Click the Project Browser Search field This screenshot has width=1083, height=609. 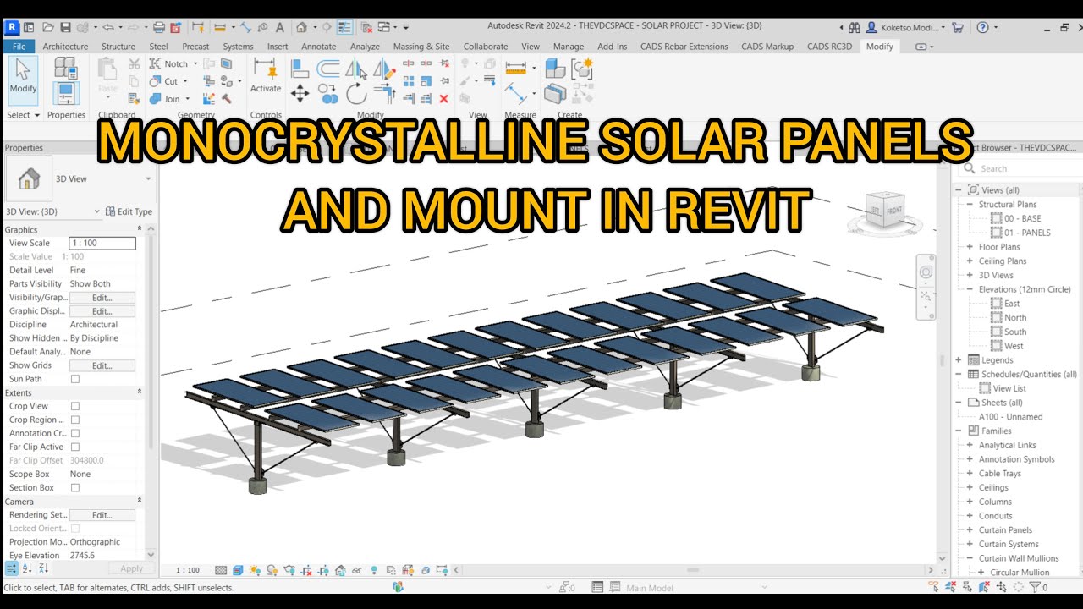coord(1020,168)
